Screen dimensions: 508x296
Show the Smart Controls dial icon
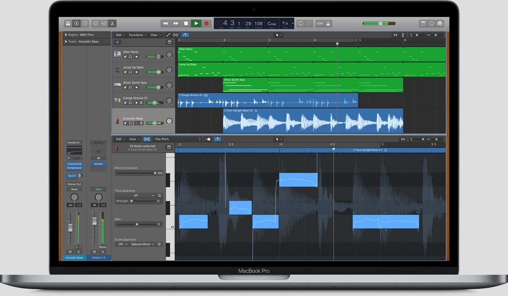pos(96,23)
